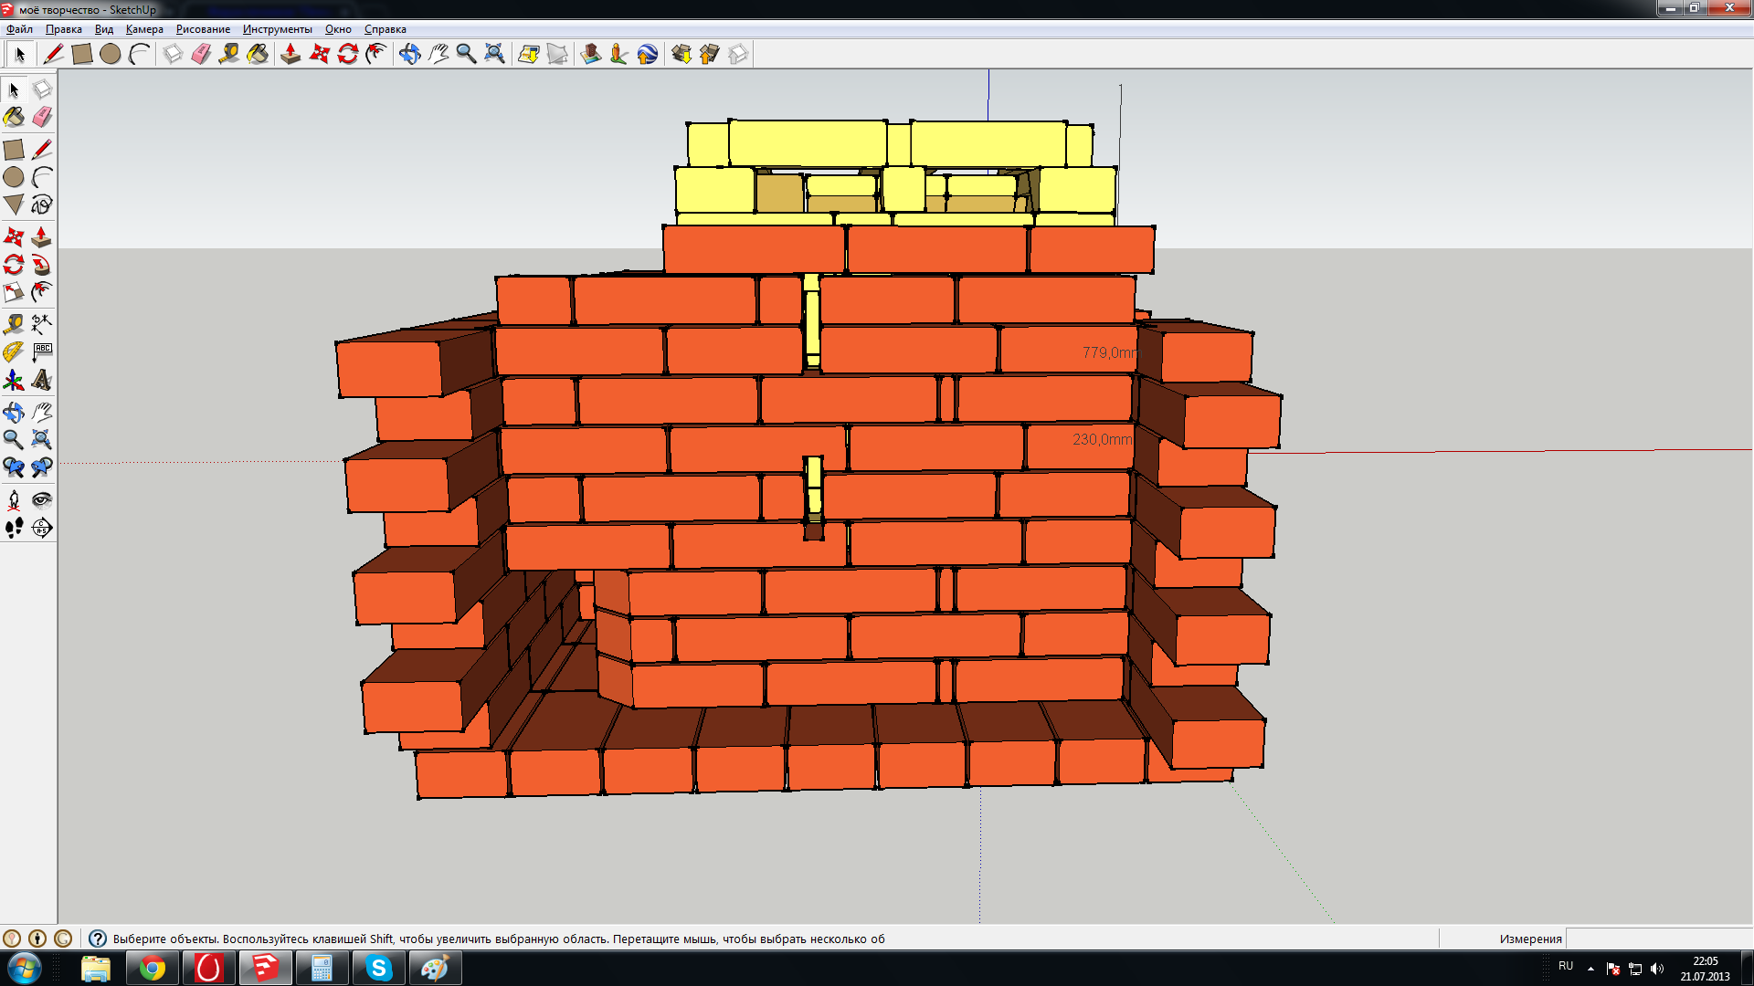1754x986 pixels.
Task: Select the Polygon tool
Action: point(14,205)
